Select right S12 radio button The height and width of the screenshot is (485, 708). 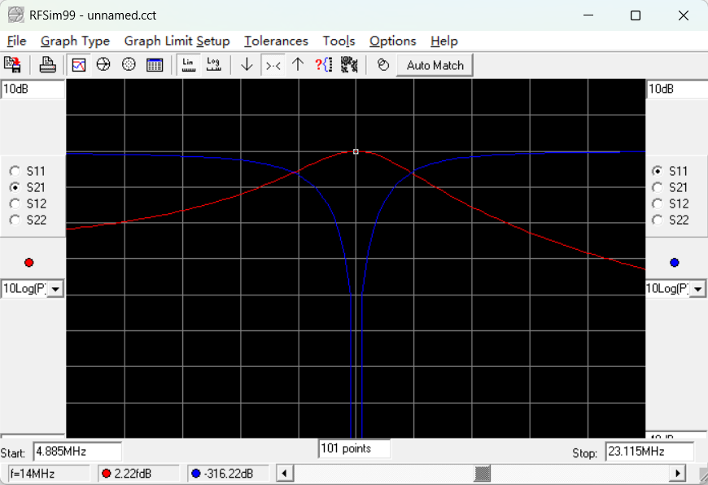pos(657,203)
